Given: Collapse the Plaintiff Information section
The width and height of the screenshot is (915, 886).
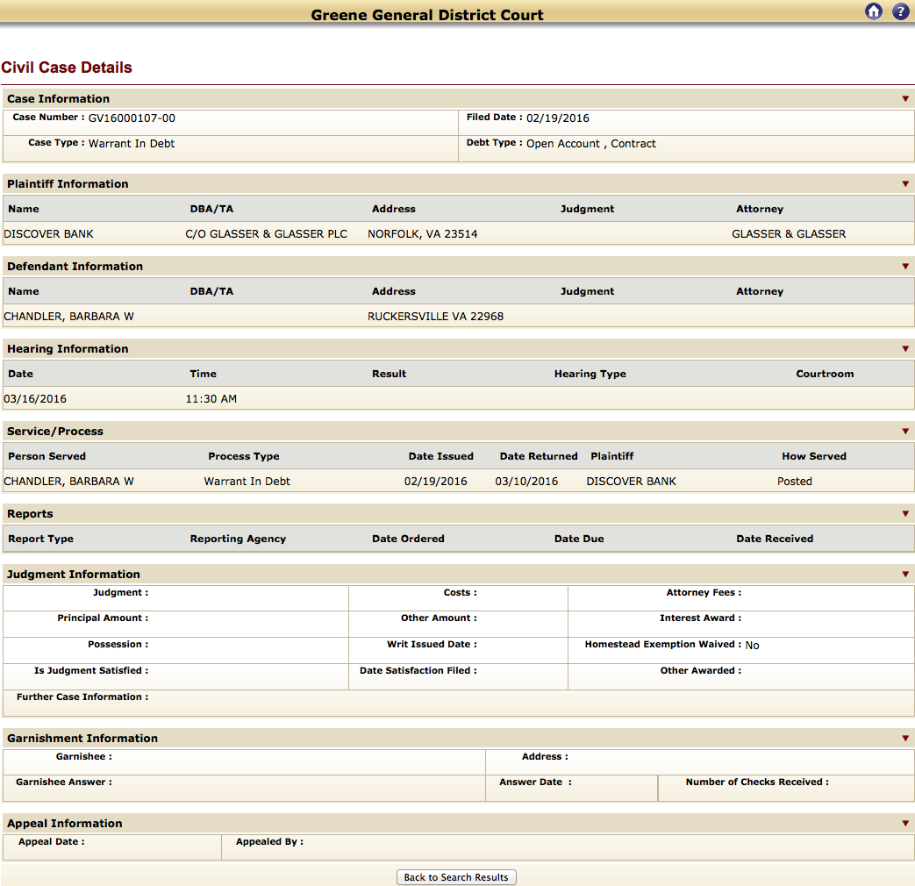Looking at the screenshot, I should 905,184.
